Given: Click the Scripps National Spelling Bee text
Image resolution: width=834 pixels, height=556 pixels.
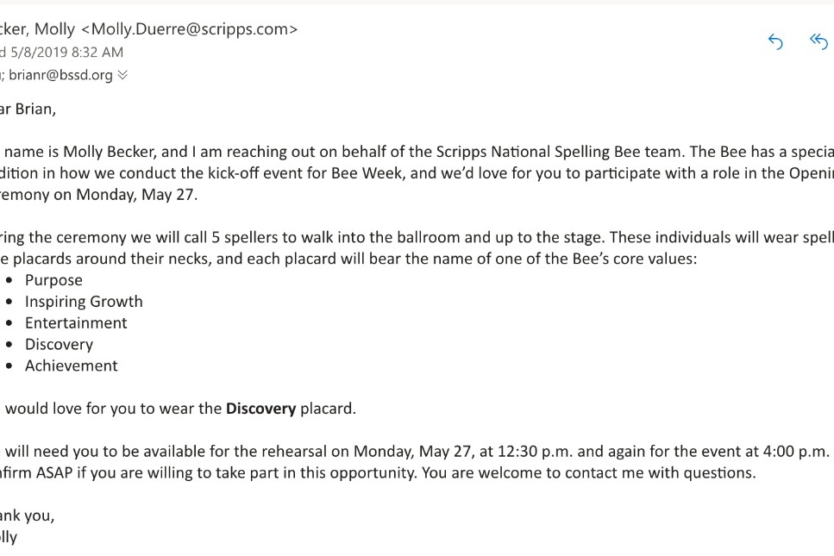Looking at the screenshot, I should tap(539, 152).
